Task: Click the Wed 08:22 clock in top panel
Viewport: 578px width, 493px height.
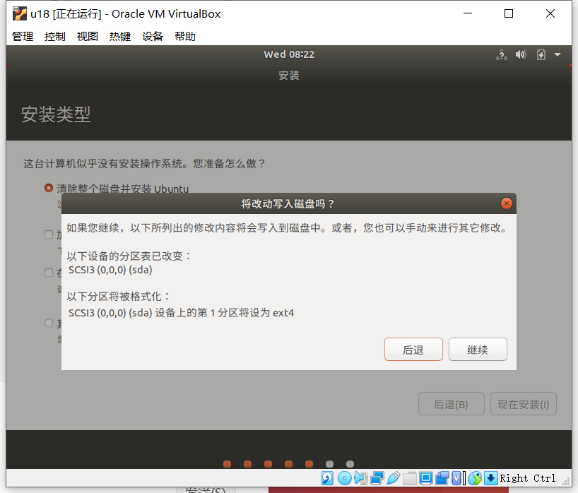Action: click(x=289, y=54)
